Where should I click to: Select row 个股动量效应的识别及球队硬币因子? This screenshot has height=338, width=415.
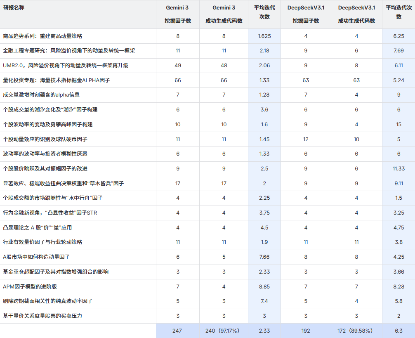tap(207, 139)
